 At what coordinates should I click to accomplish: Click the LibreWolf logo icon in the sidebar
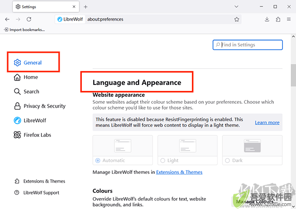pyautogui.click(x=17, y=121)
